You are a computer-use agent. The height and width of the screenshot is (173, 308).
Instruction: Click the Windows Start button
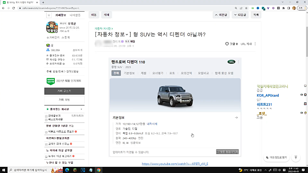click(x=4, y=170)
